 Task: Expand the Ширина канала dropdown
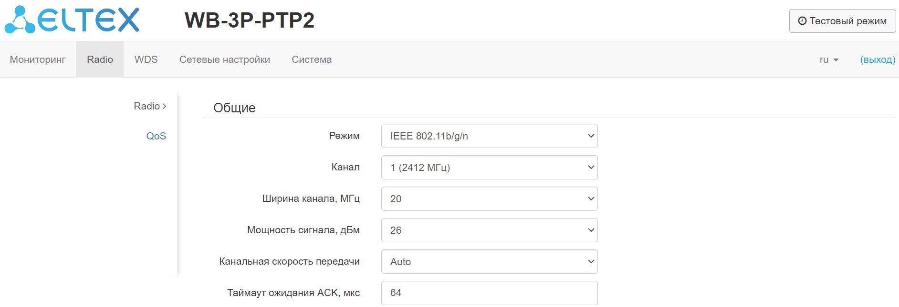click(489, 199)
